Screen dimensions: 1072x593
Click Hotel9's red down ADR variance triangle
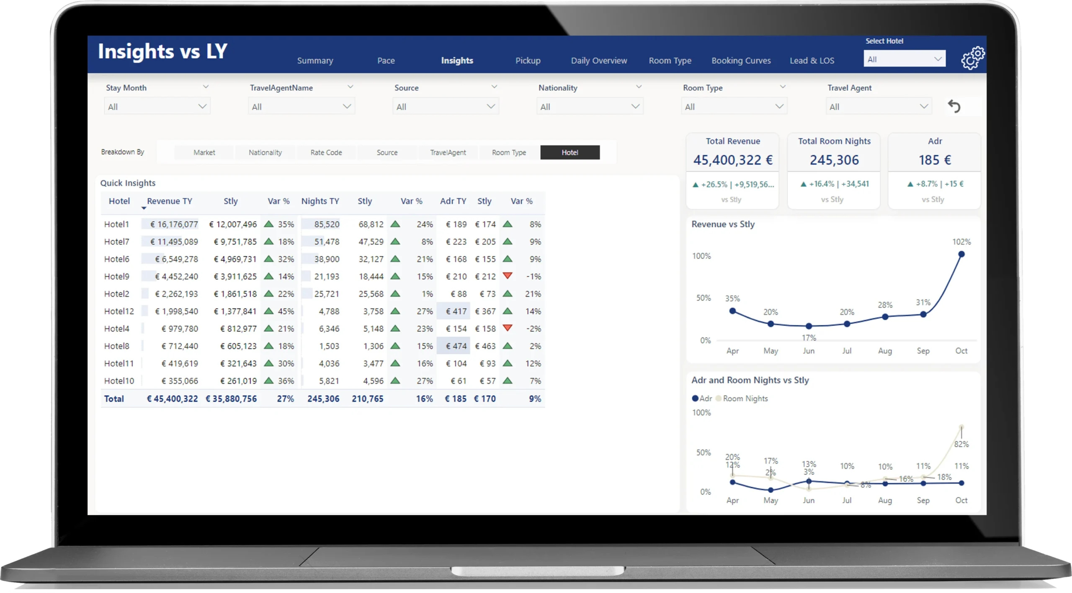[507, 276]
